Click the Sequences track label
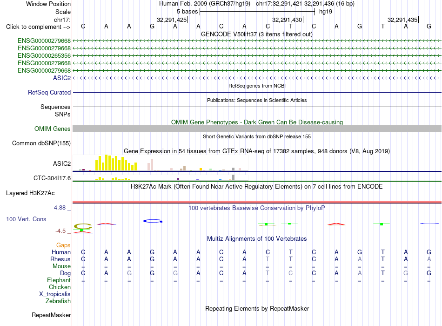The width and height of the screenshot is (442, 326). 55,107
